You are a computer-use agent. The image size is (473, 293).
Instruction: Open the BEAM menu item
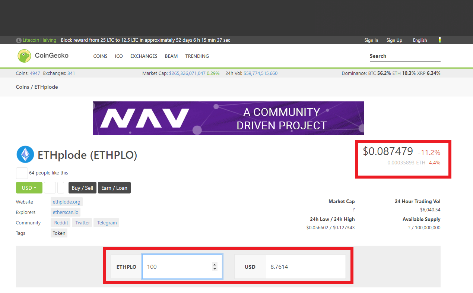171,56
